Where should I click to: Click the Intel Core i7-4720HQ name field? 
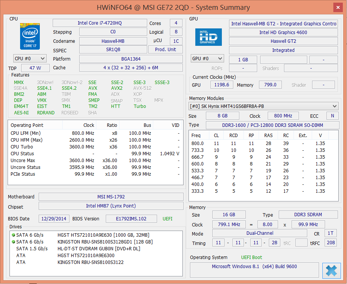[100, 23]
